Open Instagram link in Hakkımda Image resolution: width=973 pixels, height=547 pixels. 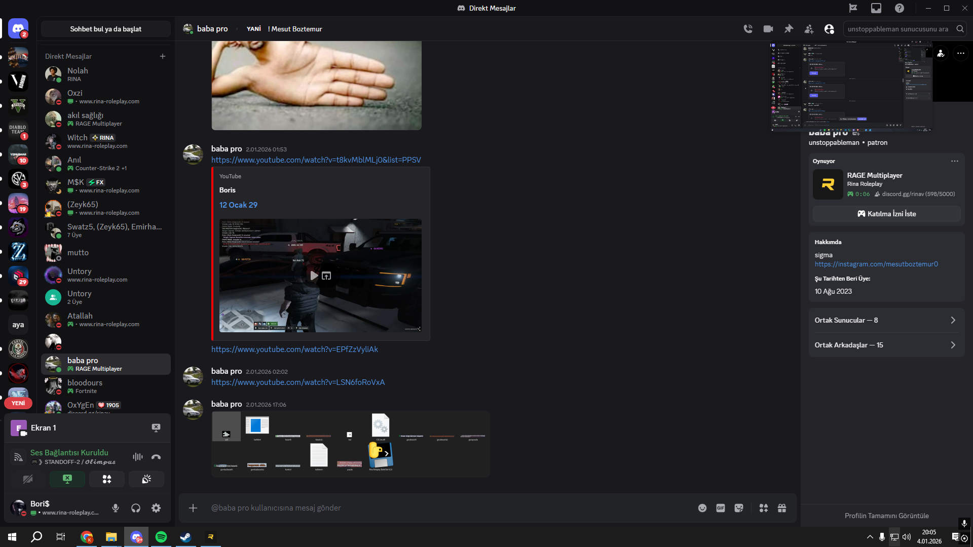tap(876, 264)
